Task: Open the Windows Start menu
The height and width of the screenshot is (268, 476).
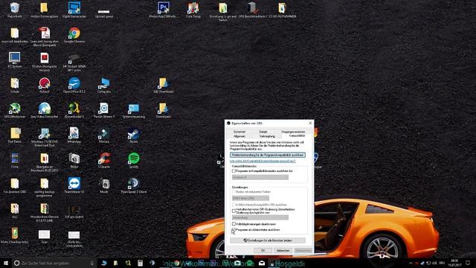Action: pyautogui.click(x=6, y=263)
